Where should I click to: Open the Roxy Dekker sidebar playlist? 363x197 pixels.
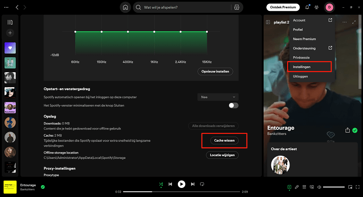tap(10, 108)
